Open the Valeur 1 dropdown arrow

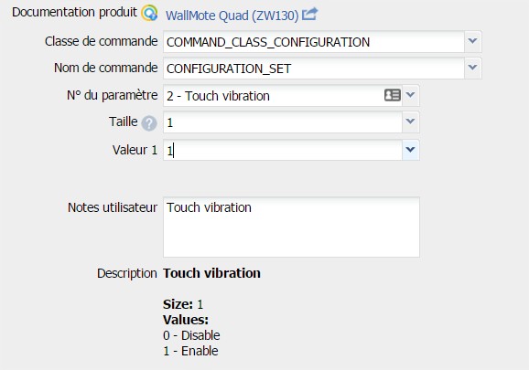pos(411,150)
